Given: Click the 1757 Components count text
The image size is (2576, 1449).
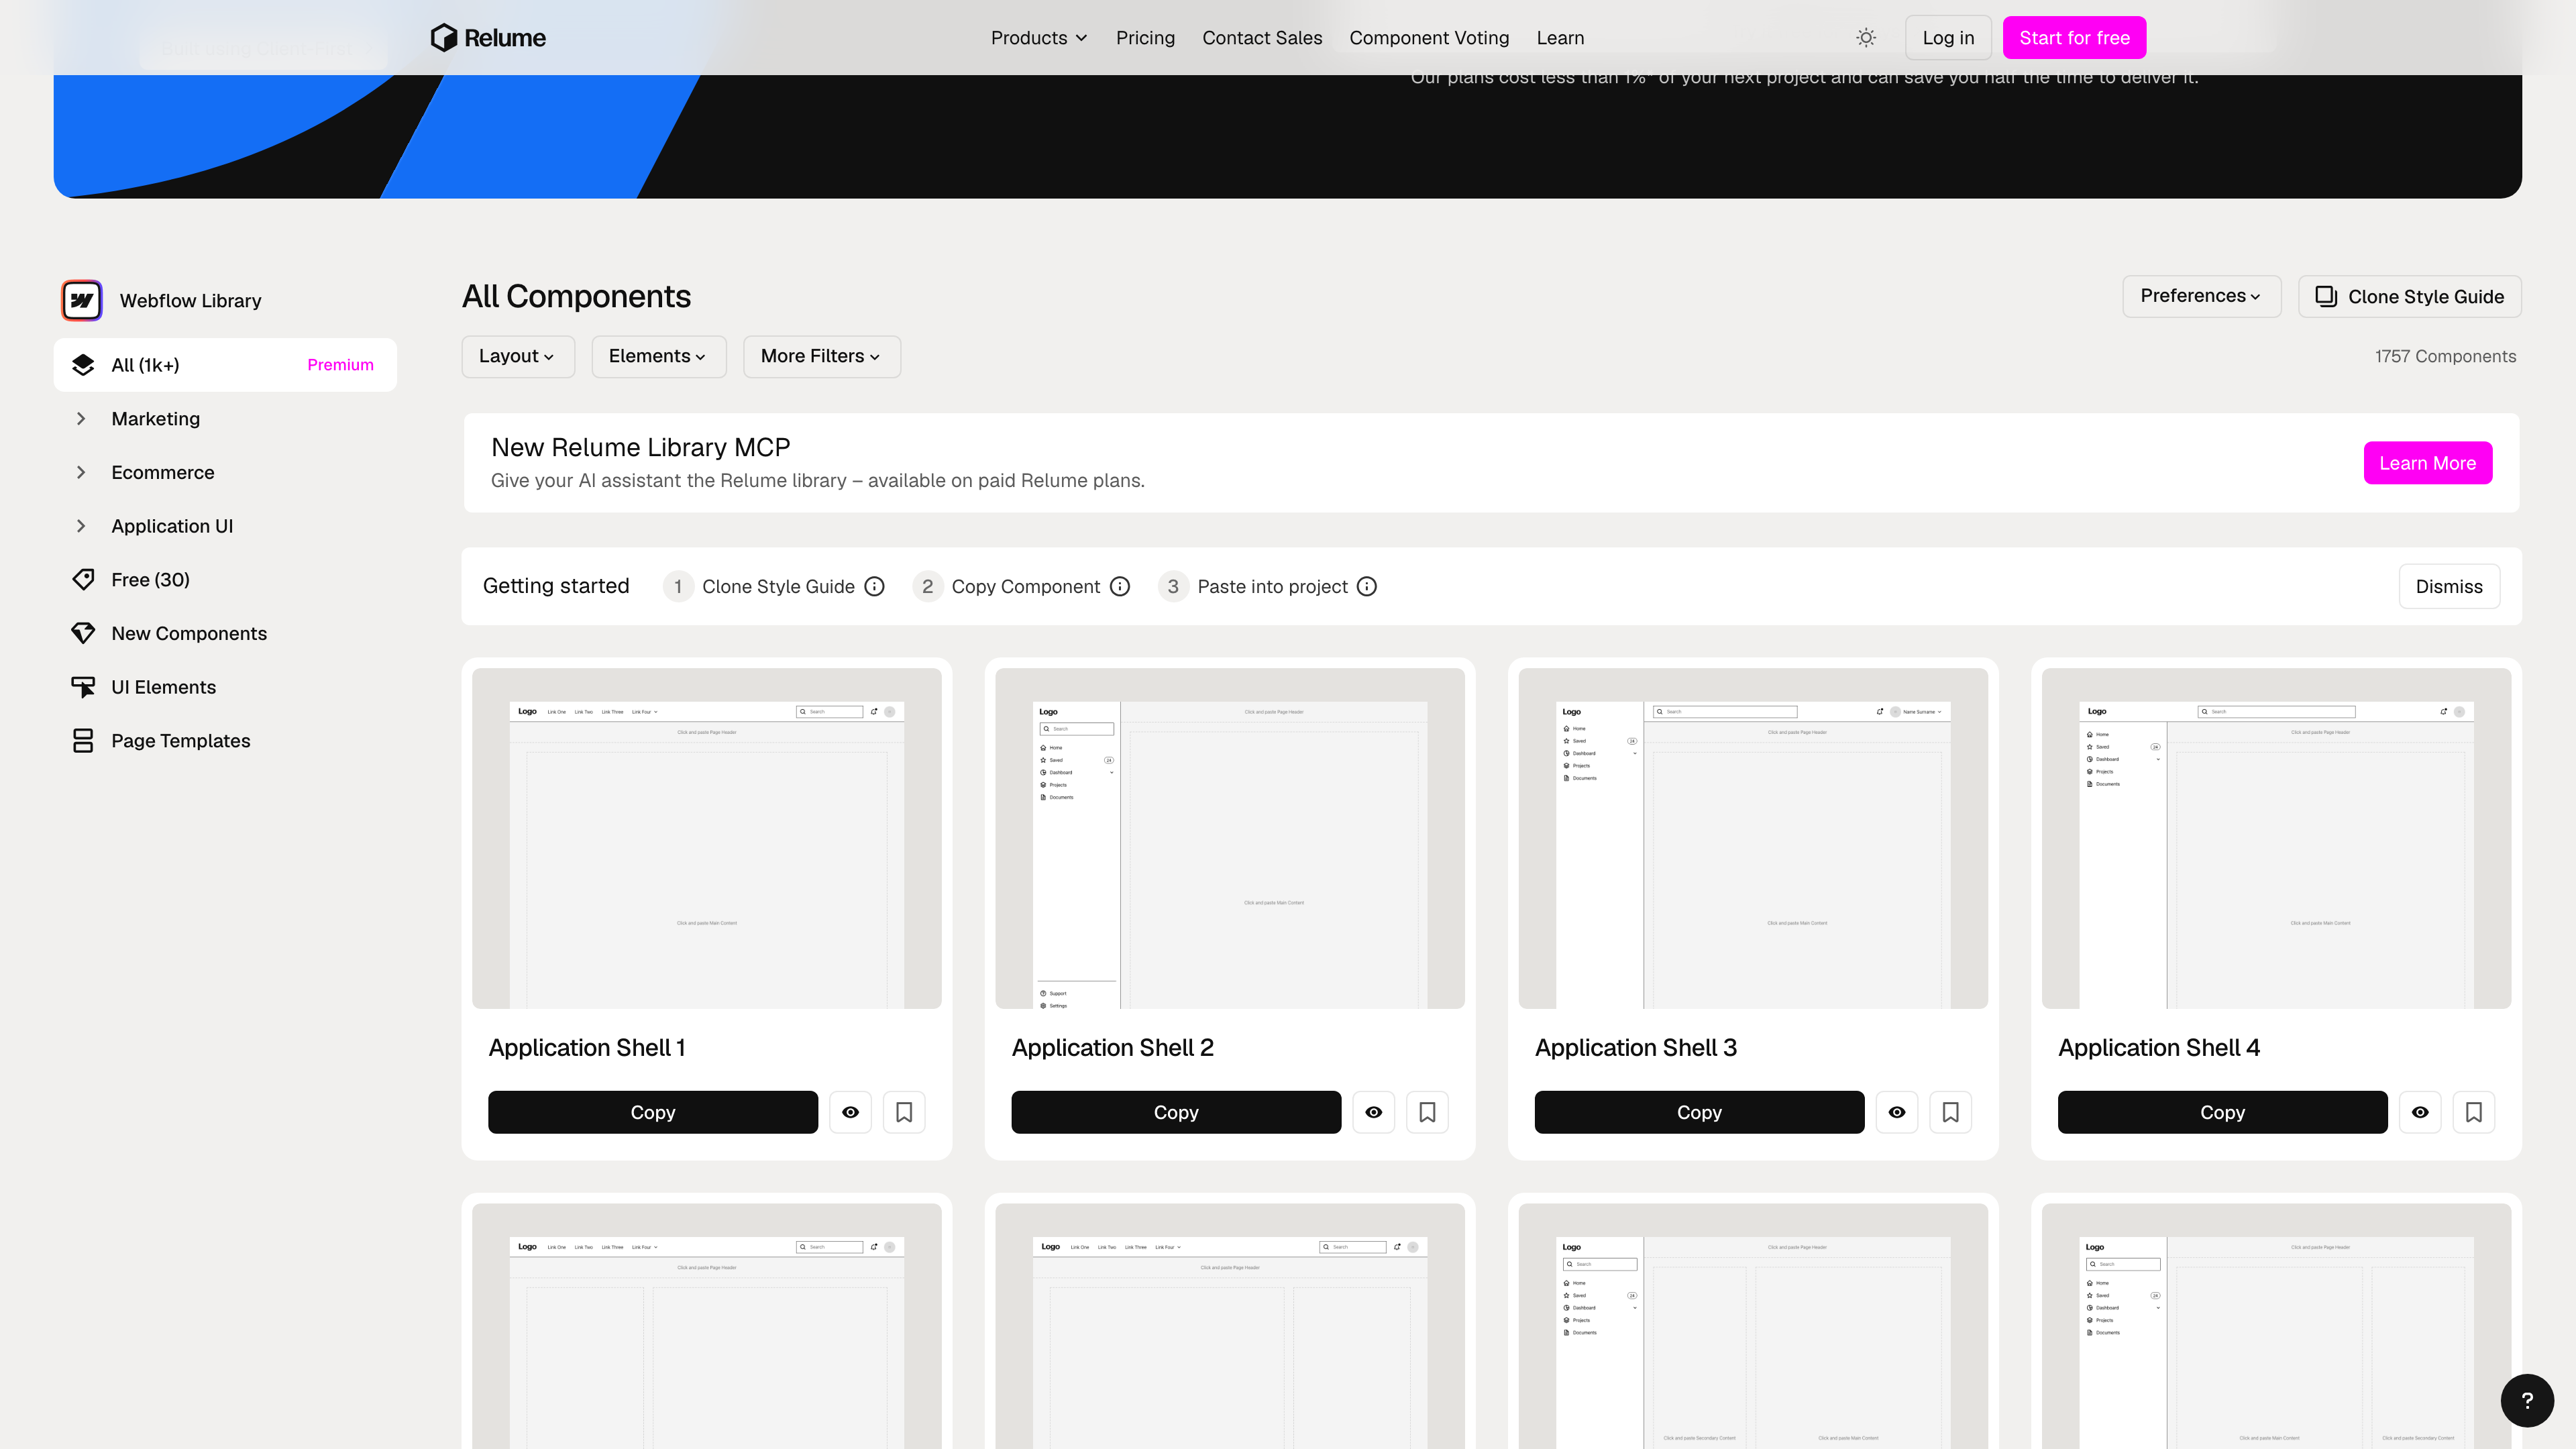Looking at the screenshot, I should point(2445,356).
